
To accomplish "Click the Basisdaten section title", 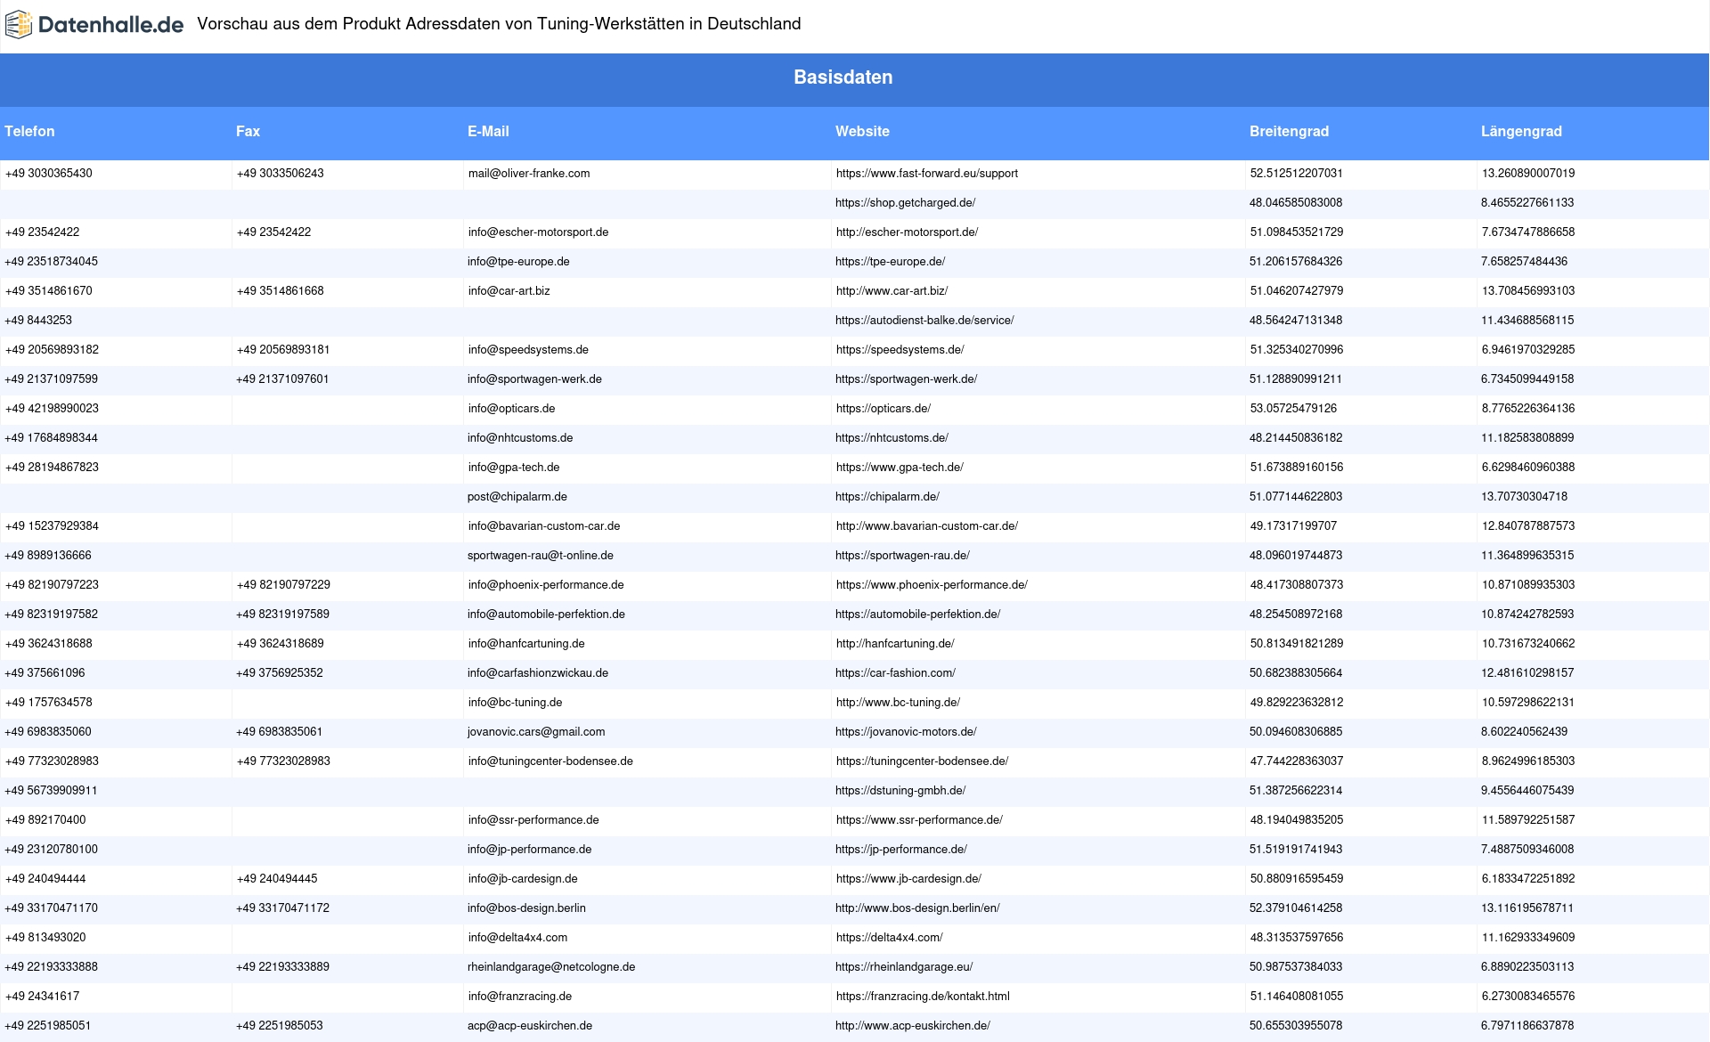I will coord(843,77).
